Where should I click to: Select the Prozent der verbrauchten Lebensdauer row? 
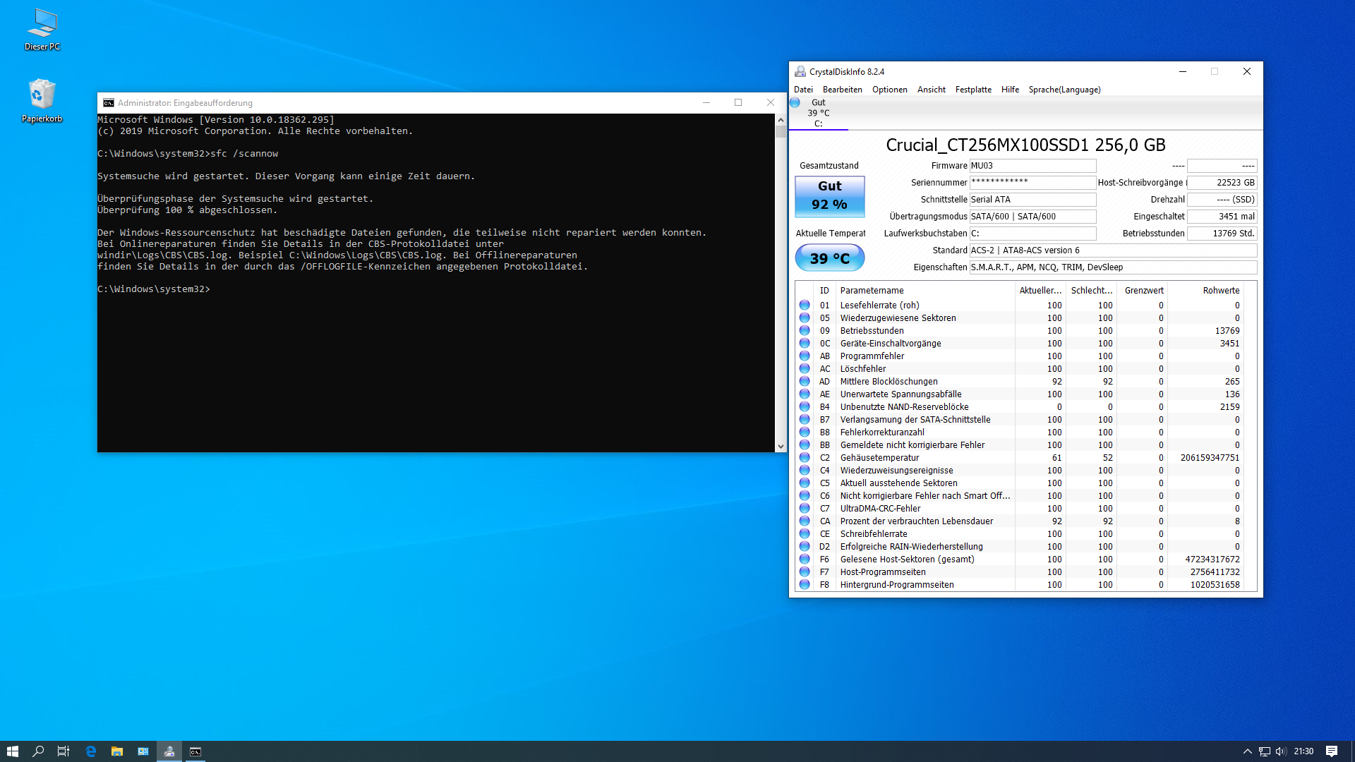click(x=916, y=521)
